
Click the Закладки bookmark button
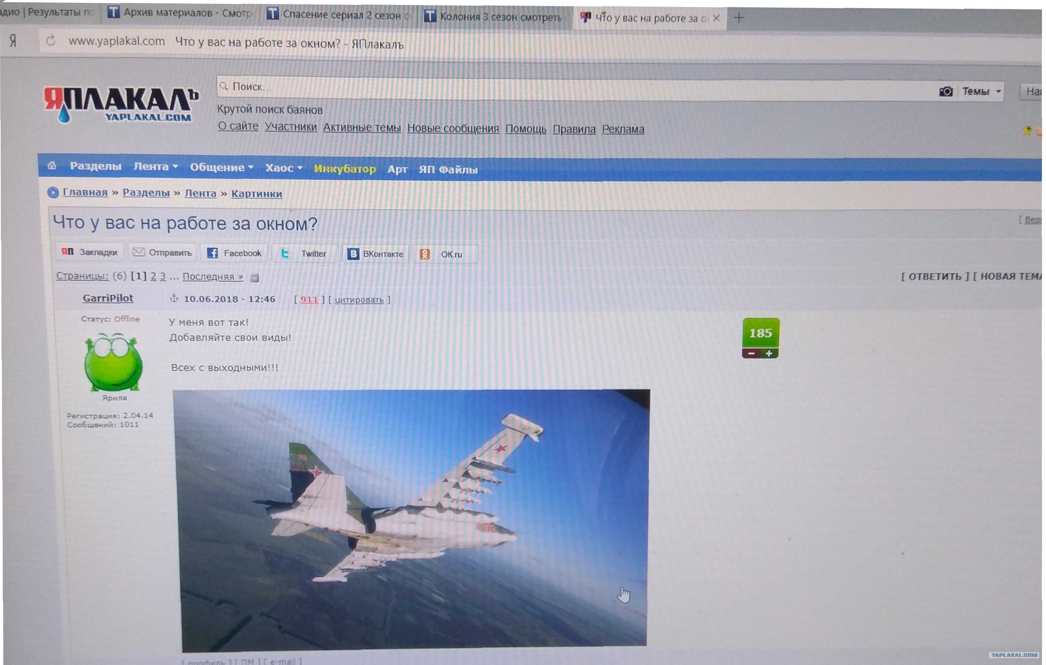click(90, 252)
